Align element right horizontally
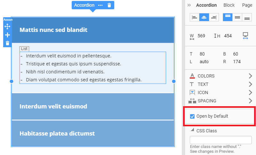Image resolution: width=256 pixels, height=155 pixels. point(214,17)
